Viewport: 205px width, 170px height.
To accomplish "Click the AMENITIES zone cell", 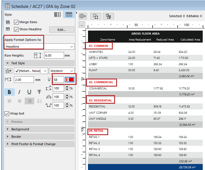I will [96, 52].
